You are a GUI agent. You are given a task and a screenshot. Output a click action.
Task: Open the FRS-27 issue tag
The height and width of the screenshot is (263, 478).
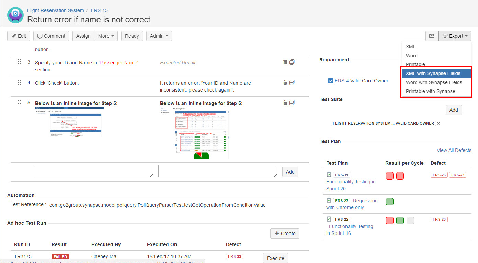341,201
